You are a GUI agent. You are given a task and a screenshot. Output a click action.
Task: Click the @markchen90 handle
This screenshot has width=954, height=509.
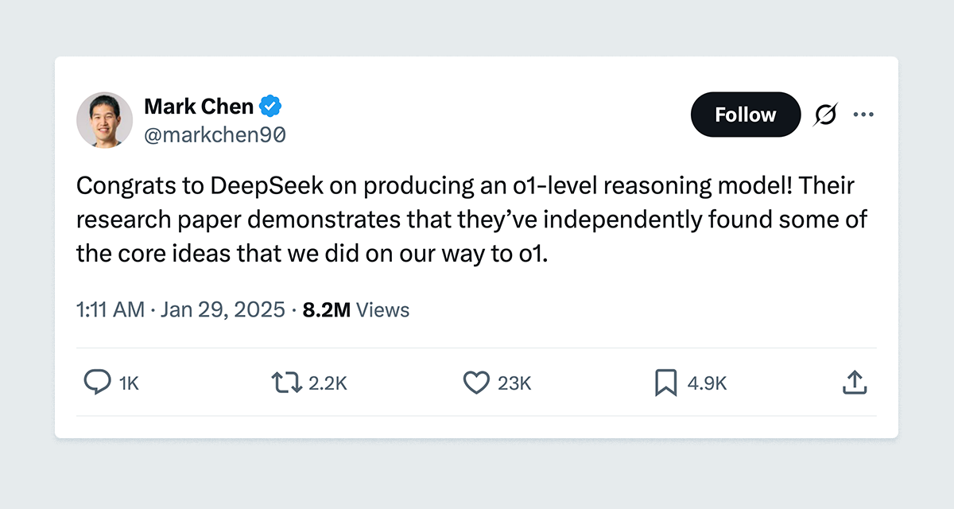pos(215,135)
